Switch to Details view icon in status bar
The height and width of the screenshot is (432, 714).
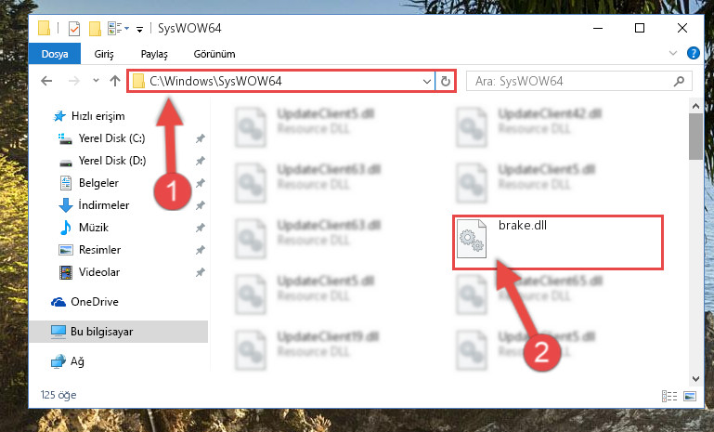669,396
